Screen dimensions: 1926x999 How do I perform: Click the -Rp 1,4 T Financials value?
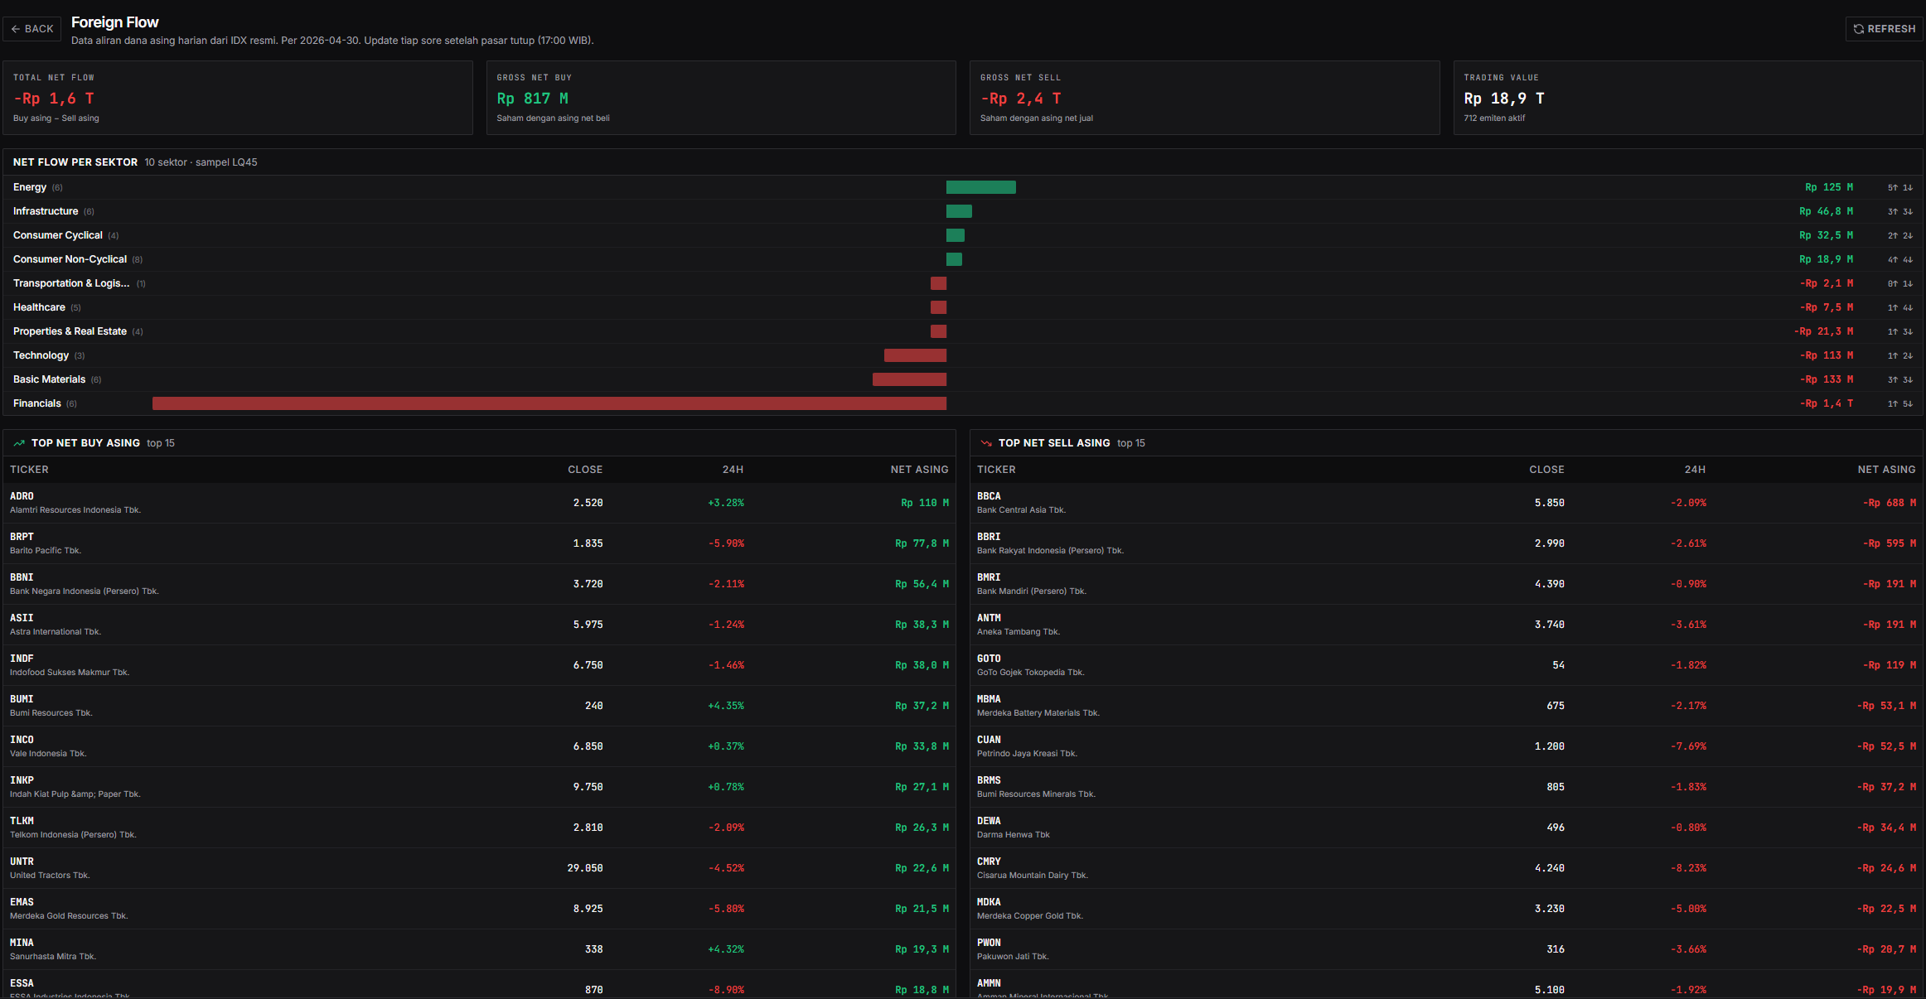(1827, 403)
